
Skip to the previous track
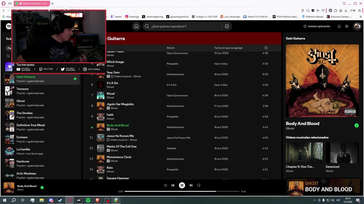[x=173, y=185]
